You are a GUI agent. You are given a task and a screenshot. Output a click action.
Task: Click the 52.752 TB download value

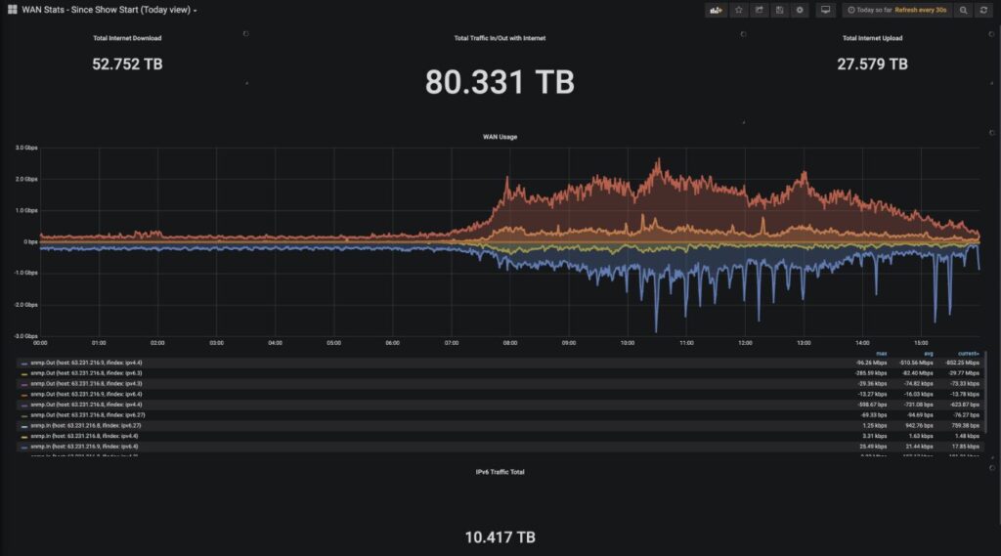(x=127, y=64)
